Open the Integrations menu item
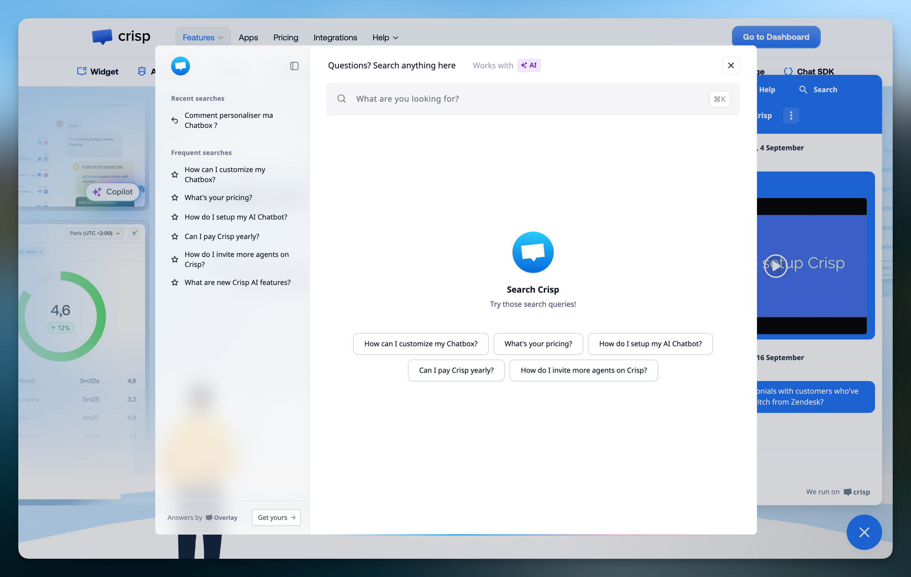The image size is (911, 577). 335,37
